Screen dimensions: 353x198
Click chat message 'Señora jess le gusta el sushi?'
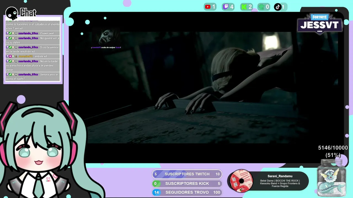[33, 76]
